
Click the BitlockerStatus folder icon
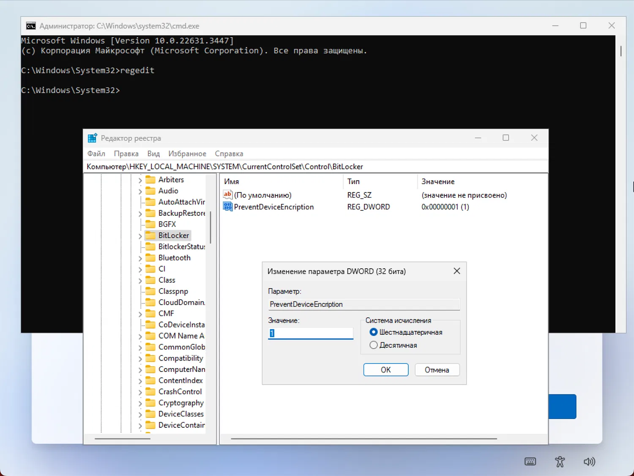[150, 246]
